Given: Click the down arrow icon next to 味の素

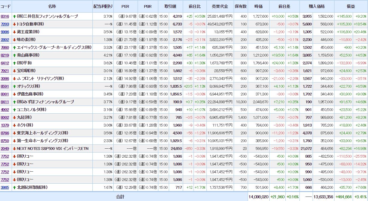Looking at the screenshot, I should point(14,40).
